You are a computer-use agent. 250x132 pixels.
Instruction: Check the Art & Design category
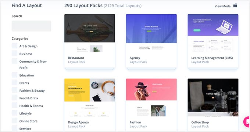[x=14, y=45]
